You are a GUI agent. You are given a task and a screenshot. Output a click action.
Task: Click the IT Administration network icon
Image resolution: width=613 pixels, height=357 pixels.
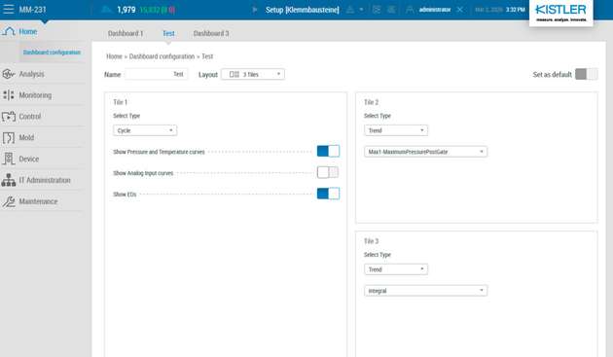(x=8, y=180)
